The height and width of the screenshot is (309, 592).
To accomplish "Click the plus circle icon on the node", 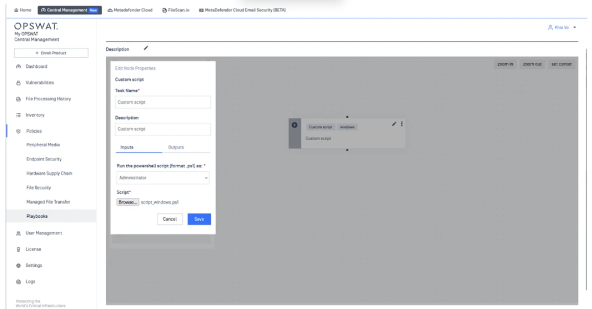I will coord(294,125).
